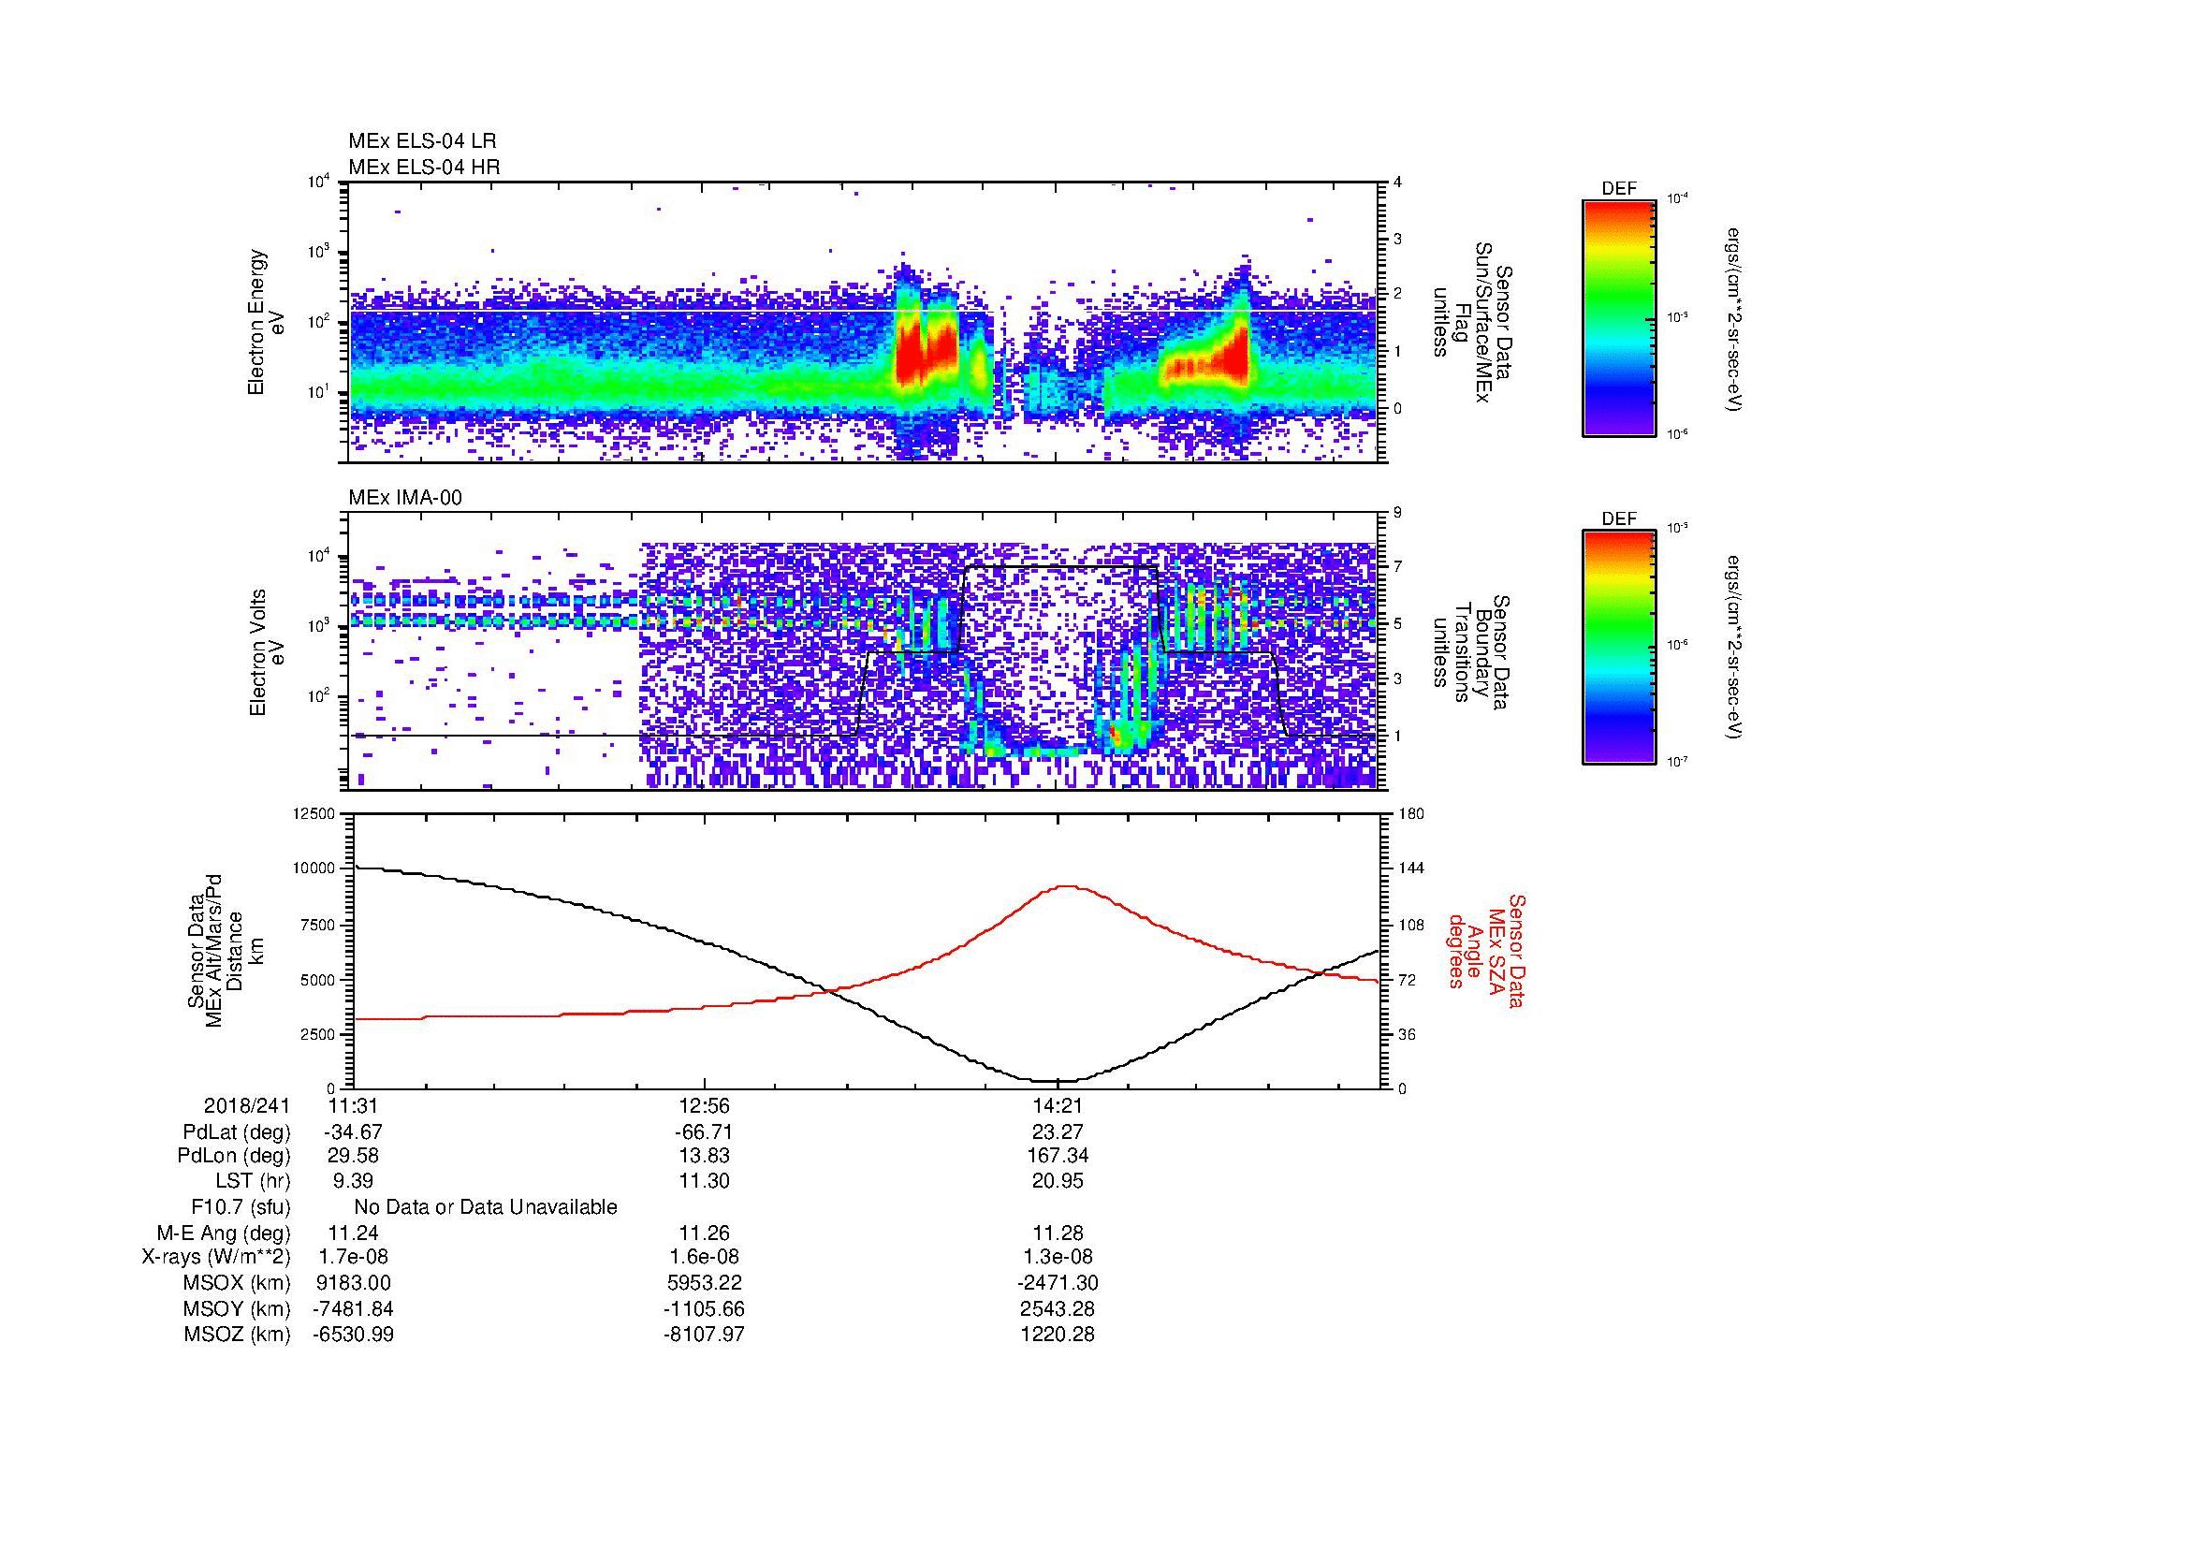Click the SZA tick label '180'
This screenshot has width=2189, height=1547.
(1411, 814)
